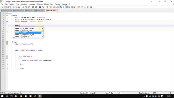The width and height of the screenshot is (174, 98).
Task: Save the current file using toolbar
Action: (8, 7)
